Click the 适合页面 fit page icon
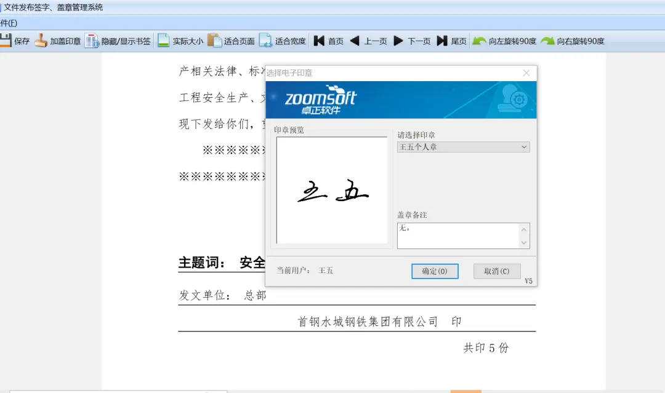Viewport: 665px width, 393px height. click(x=231, y=41)
